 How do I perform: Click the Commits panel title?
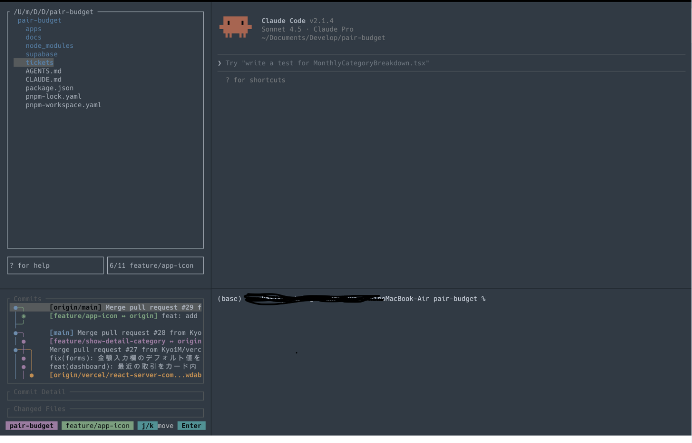[x=28, y=299]
